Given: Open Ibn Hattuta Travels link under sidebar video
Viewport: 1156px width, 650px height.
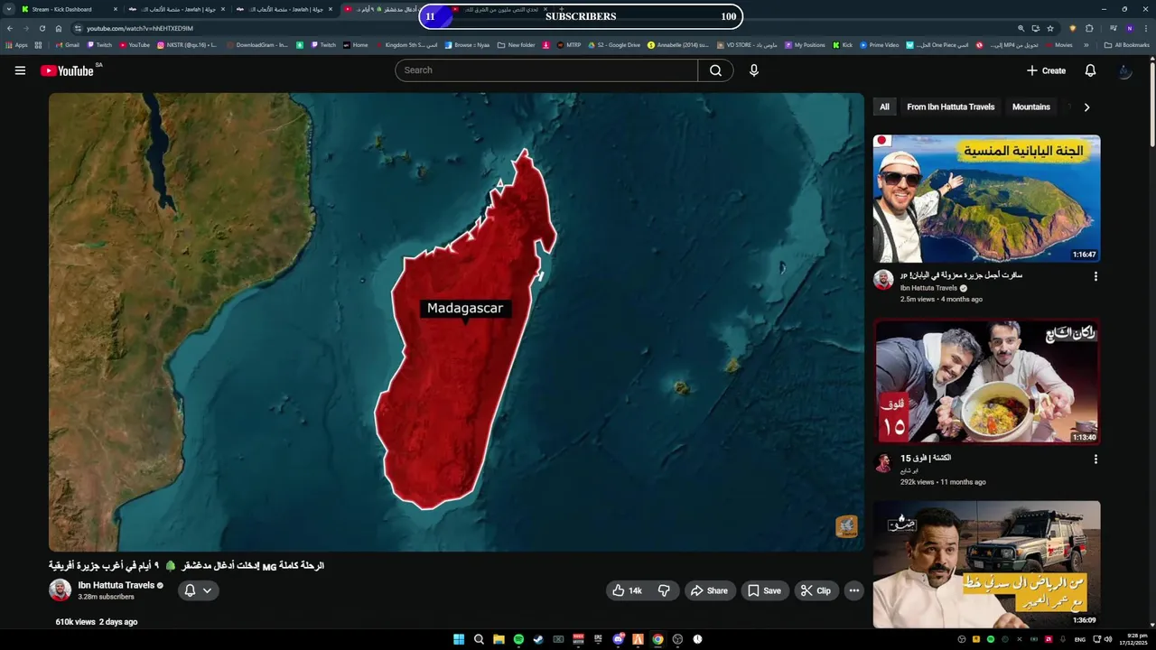Looking at the screenshot, I should [x=928, y=288].
